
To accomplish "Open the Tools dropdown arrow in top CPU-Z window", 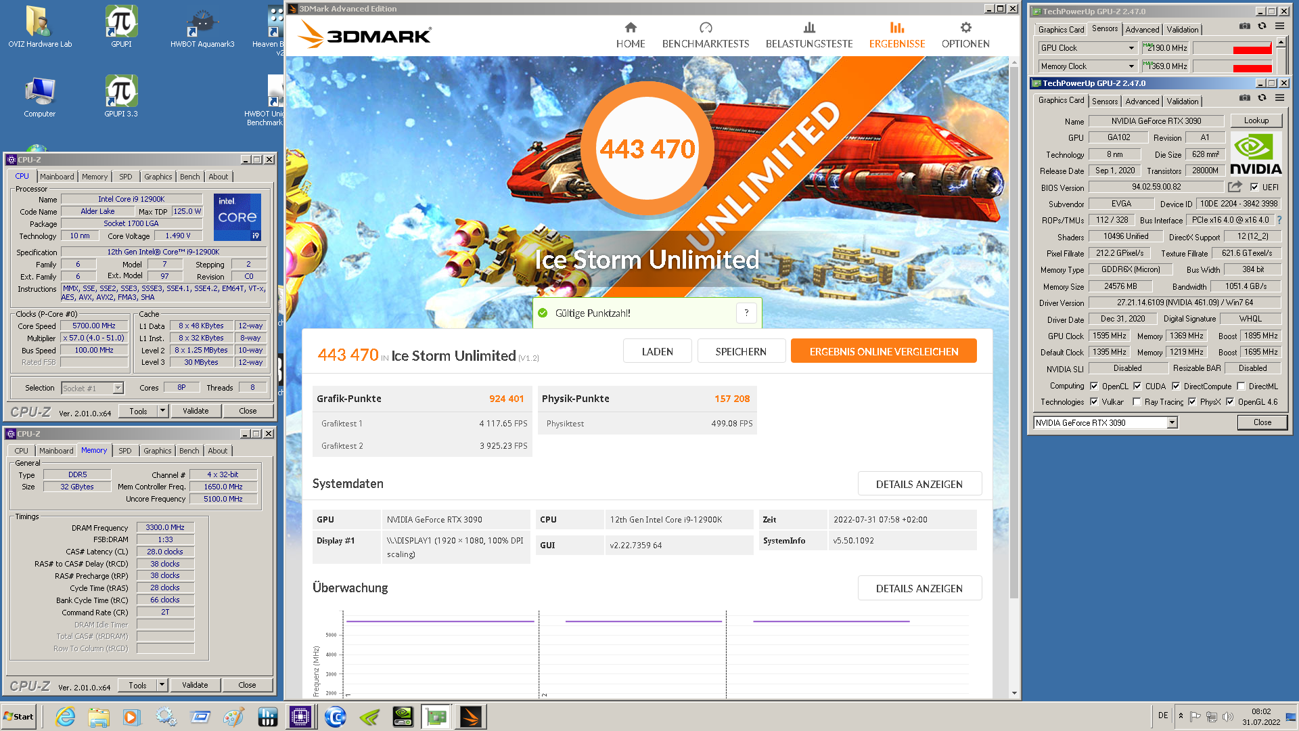I will pyautogui.click(x=162, y=411).
